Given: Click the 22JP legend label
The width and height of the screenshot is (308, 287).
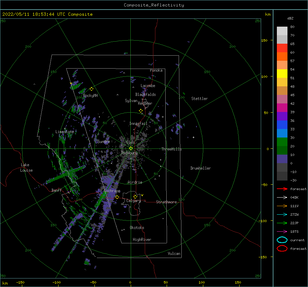Looking at the screenshot, I should 294,223.
